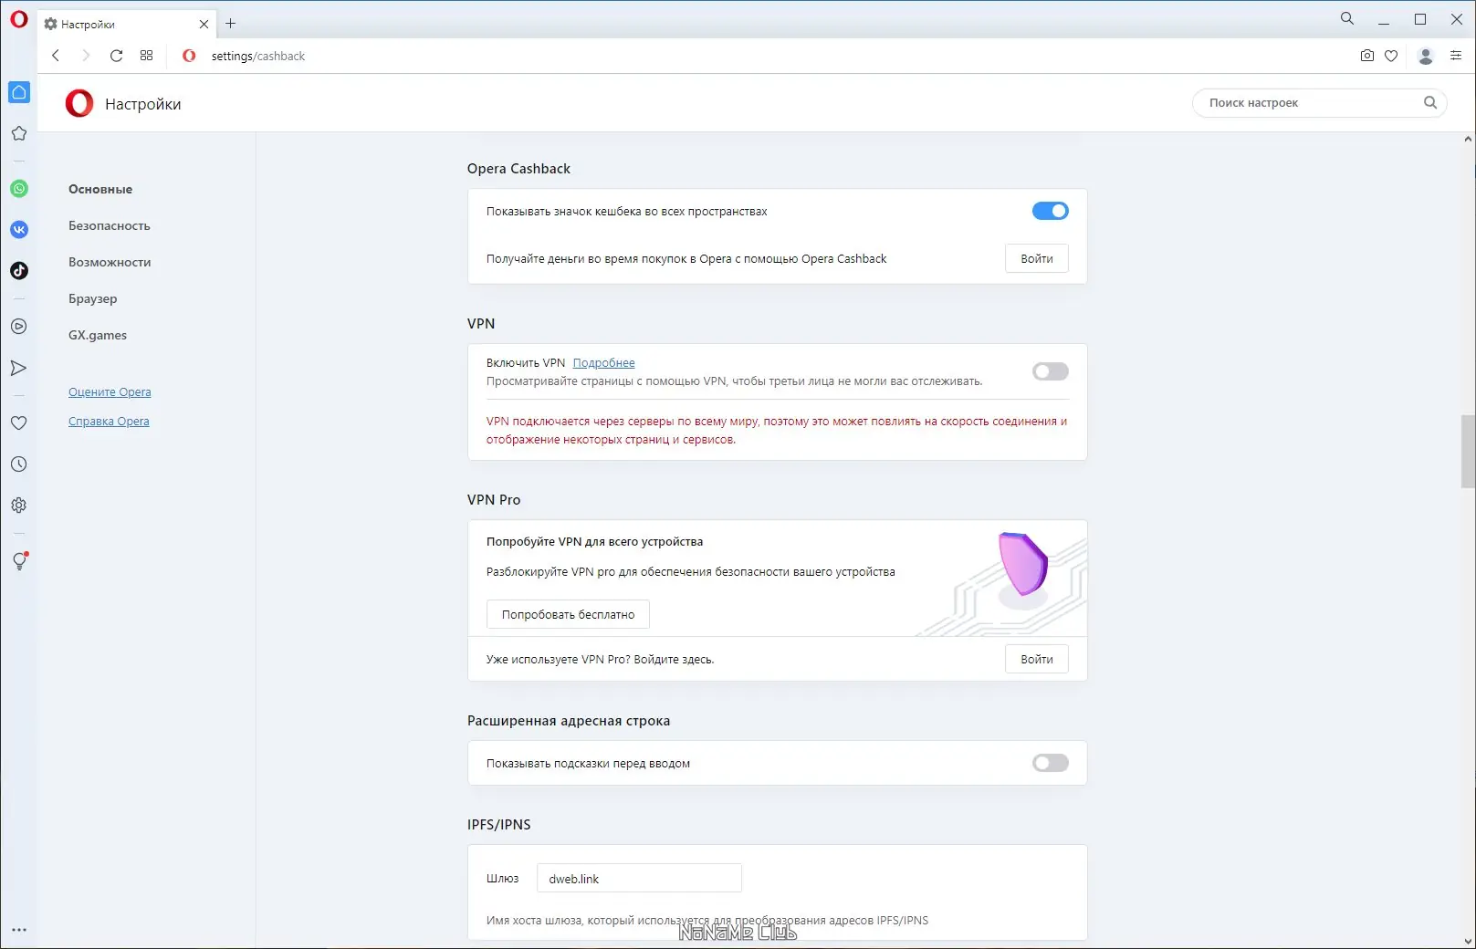Image resolution: width=1476 pixels, height=949 pixels.
Task: Switch to the Настройки browser tab
Action: click(x=128, y=25)
